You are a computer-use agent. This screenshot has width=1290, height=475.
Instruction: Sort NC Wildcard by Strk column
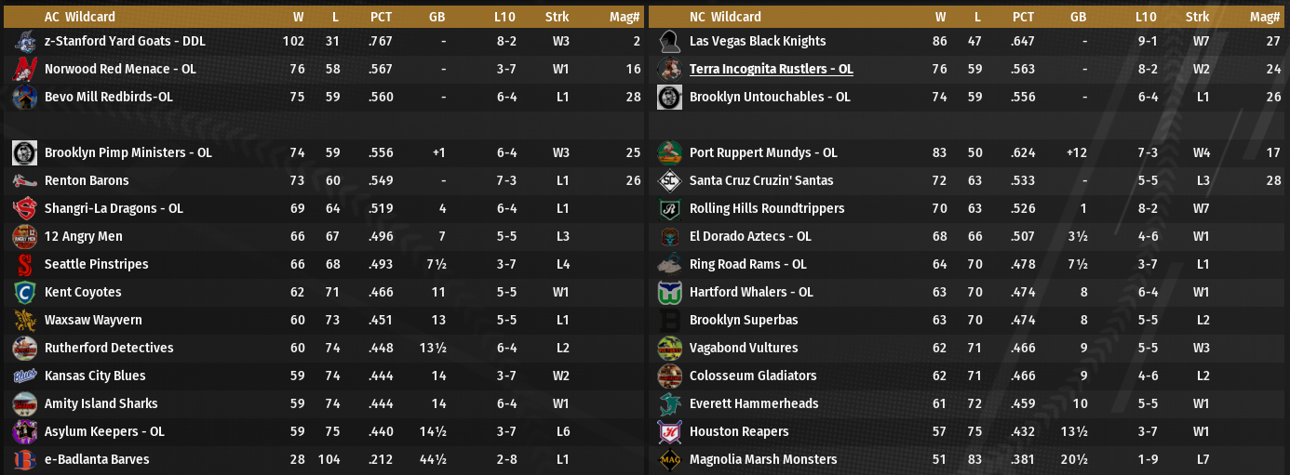click(x=1198, y=17)
